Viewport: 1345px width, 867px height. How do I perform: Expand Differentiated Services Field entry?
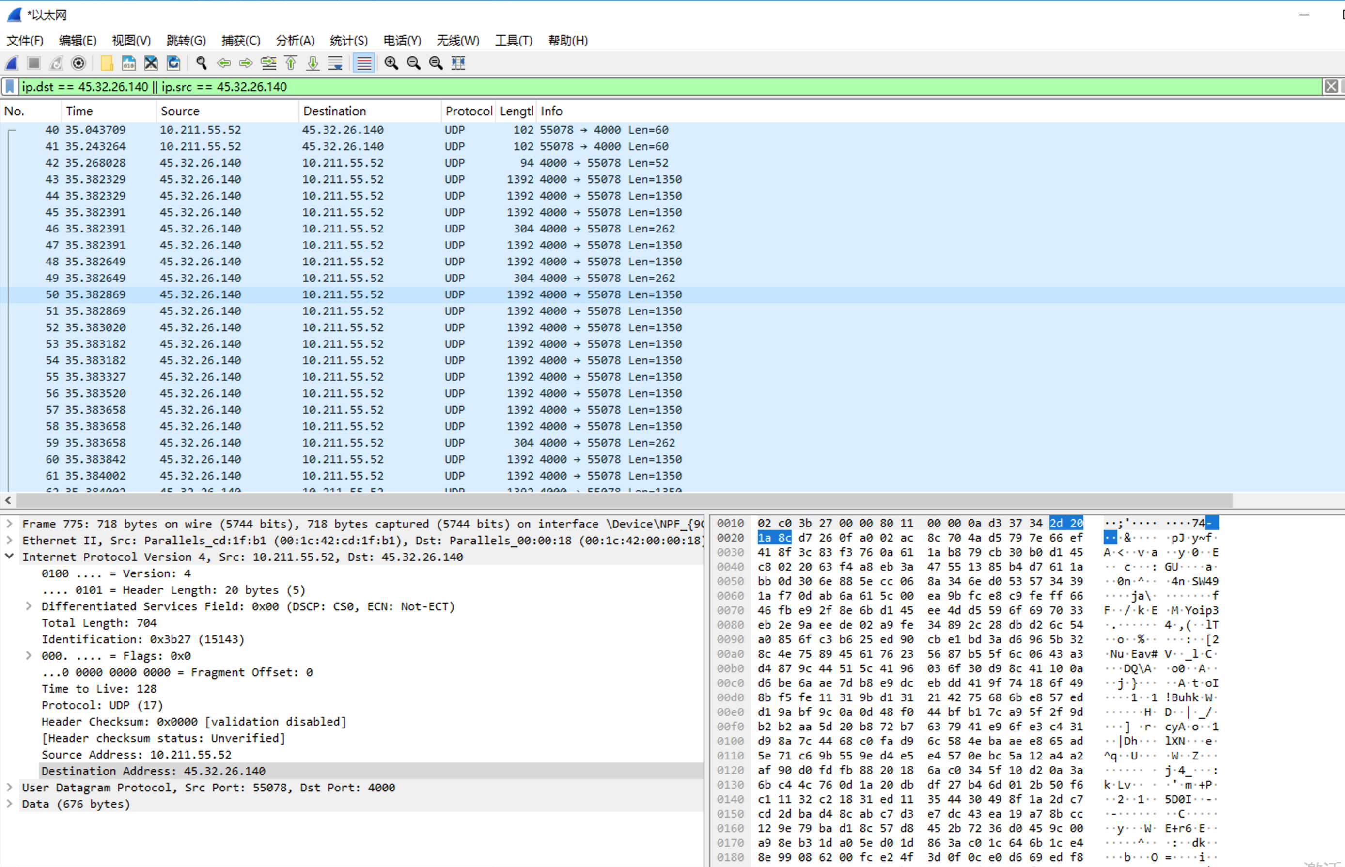[x=29, y=606]
